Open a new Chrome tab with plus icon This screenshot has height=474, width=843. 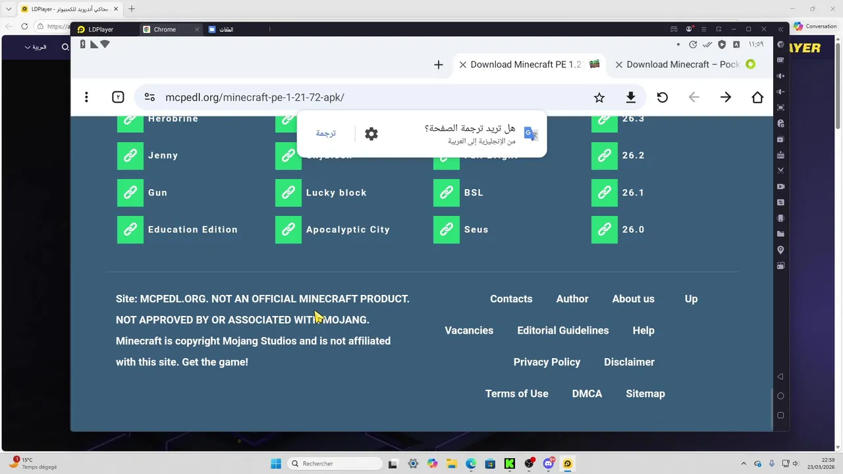(439, 65)
